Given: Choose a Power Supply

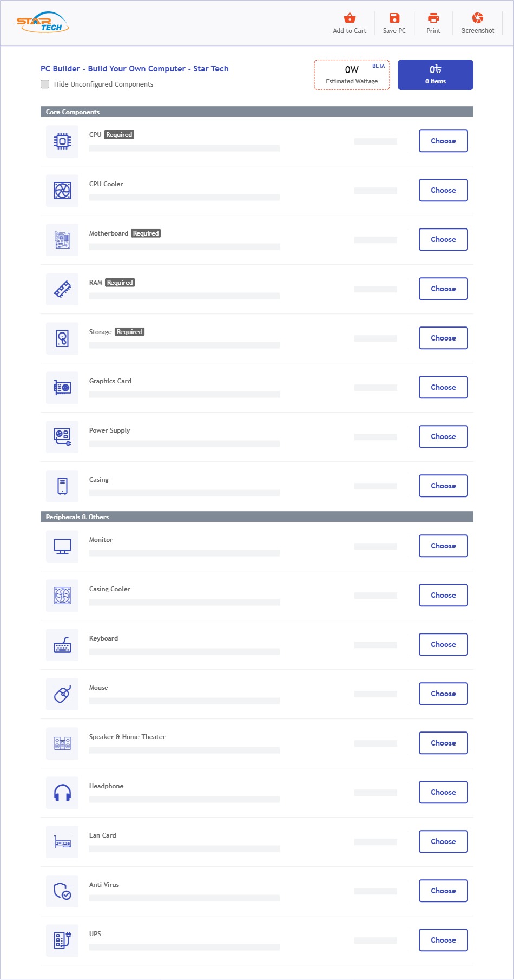Looking at the screenshot, I should pos(443,436).
